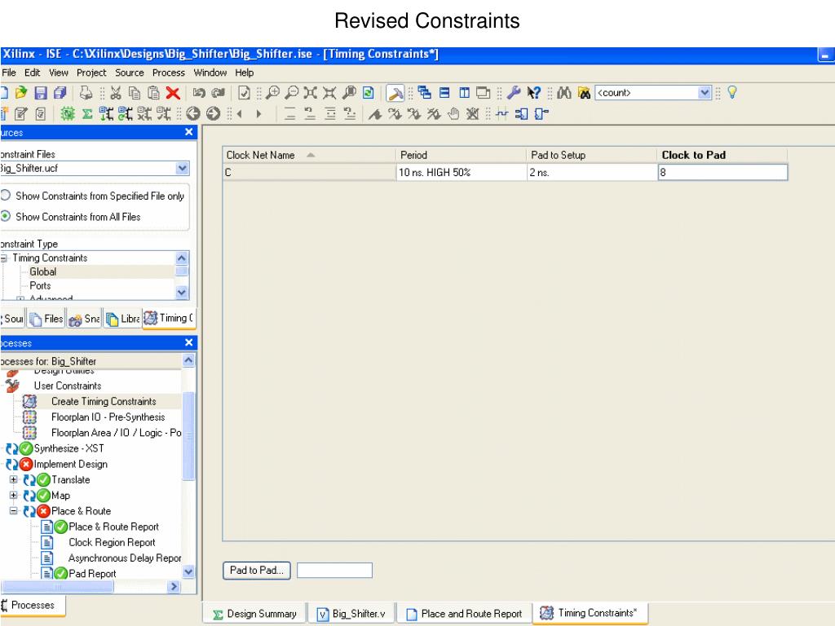Open the Project menu

pyautogui.click(x=91, y=73)
